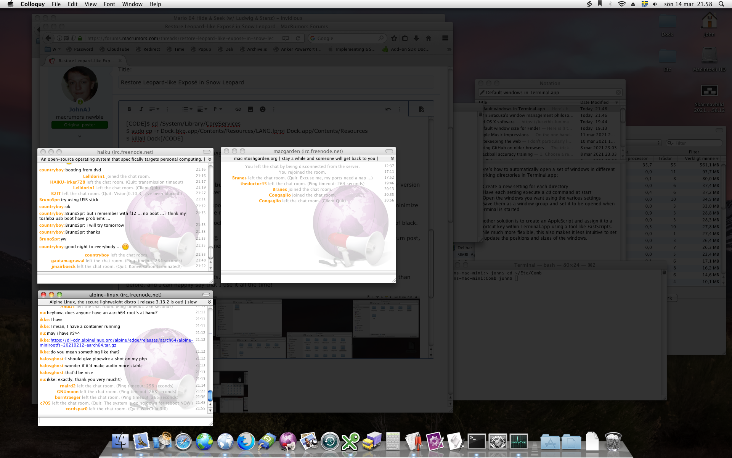The image size is (732, 458).
Task: Open the dl-cdn.alpinelinux.org rootfs link
Action: click(x=121, y=340)
